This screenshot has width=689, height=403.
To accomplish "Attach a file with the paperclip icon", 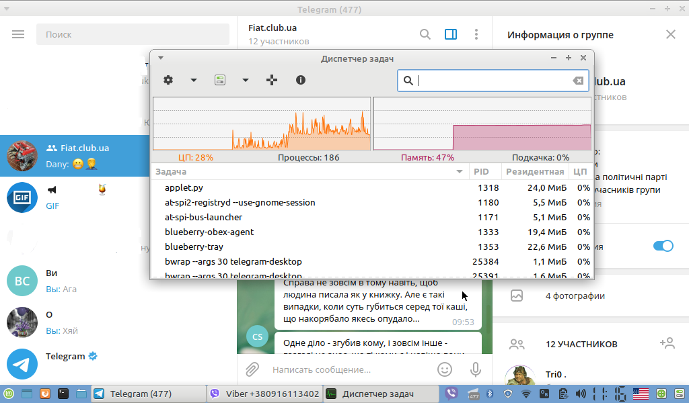I will coord(252,369).
